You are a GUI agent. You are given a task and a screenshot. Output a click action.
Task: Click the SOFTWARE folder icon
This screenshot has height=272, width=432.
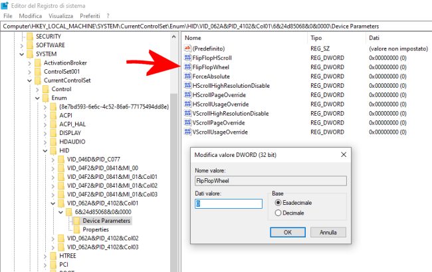coord(30,45)
